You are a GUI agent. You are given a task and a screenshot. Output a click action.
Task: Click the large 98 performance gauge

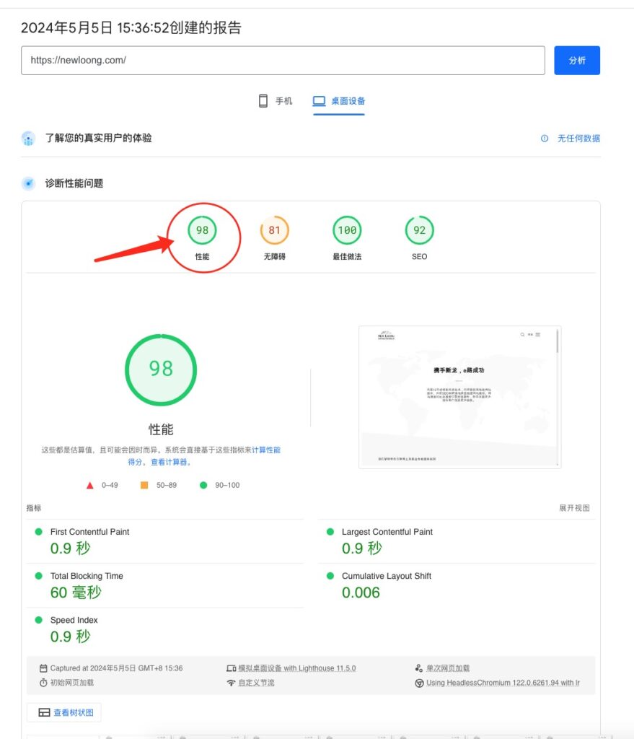click(x=161, y=369)
